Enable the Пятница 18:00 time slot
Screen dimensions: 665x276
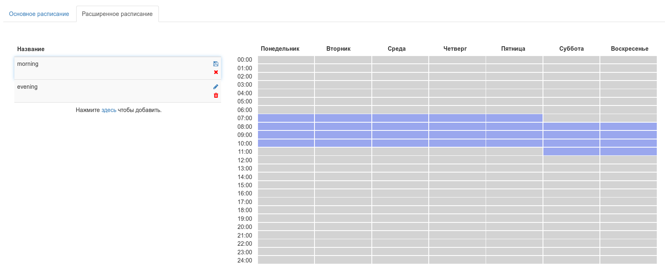pyautogui.click(x=514, y=210)
